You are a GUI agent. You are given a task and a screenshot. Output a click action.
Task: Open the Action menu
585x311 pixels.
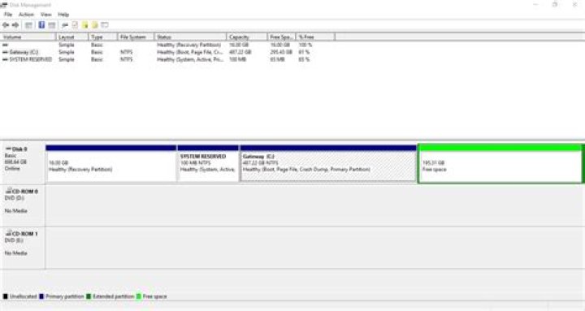click(x=26, y=15)
